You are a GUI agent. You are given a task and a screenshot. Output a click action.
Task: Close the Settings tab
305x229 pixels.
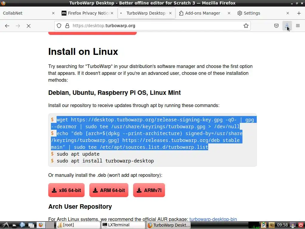click(x=288, y=13)
